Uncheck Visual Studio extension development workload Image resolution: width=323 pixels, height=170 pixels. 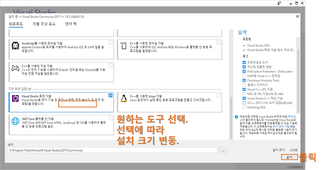(x=111, y=95)
